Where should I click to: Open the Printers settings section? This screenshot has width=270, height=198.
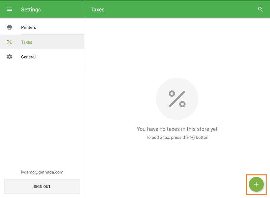[x=29, y=27]
